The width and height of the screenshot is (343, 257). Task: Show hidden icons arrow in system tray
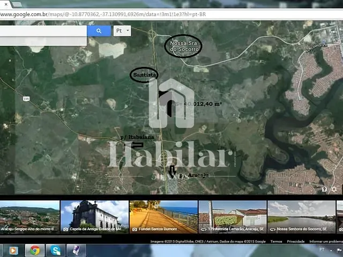click(331, 251)
